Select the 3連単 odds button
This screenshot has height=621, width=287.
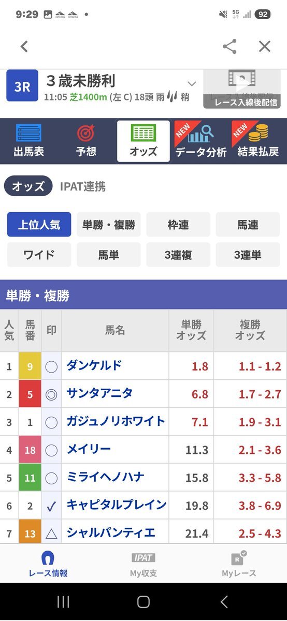point(248,255)
